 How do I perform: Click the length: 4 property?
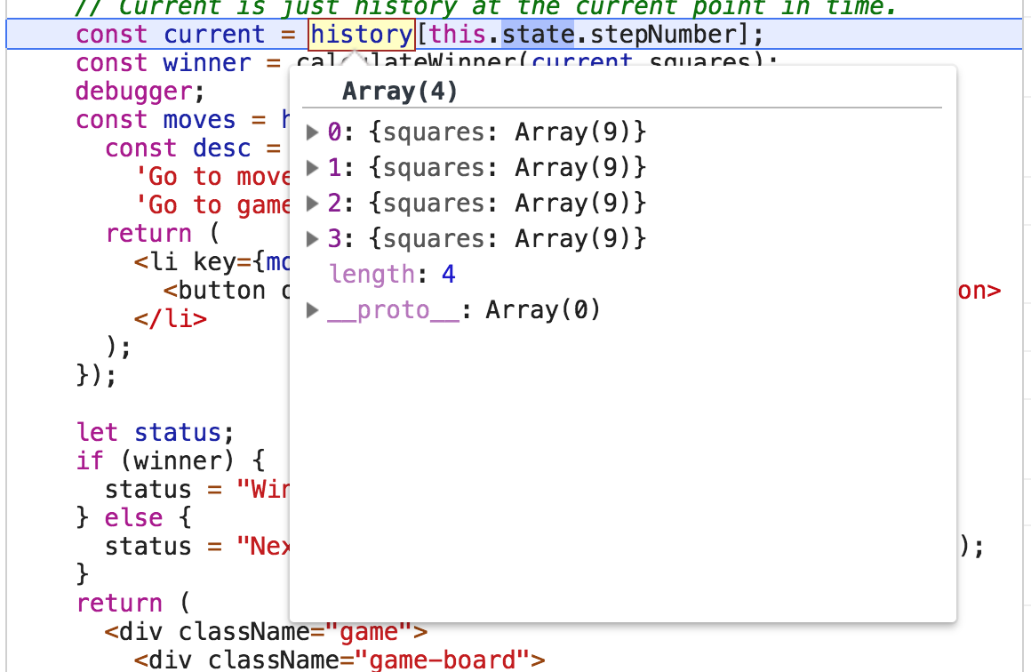click(x=392, y=274)
